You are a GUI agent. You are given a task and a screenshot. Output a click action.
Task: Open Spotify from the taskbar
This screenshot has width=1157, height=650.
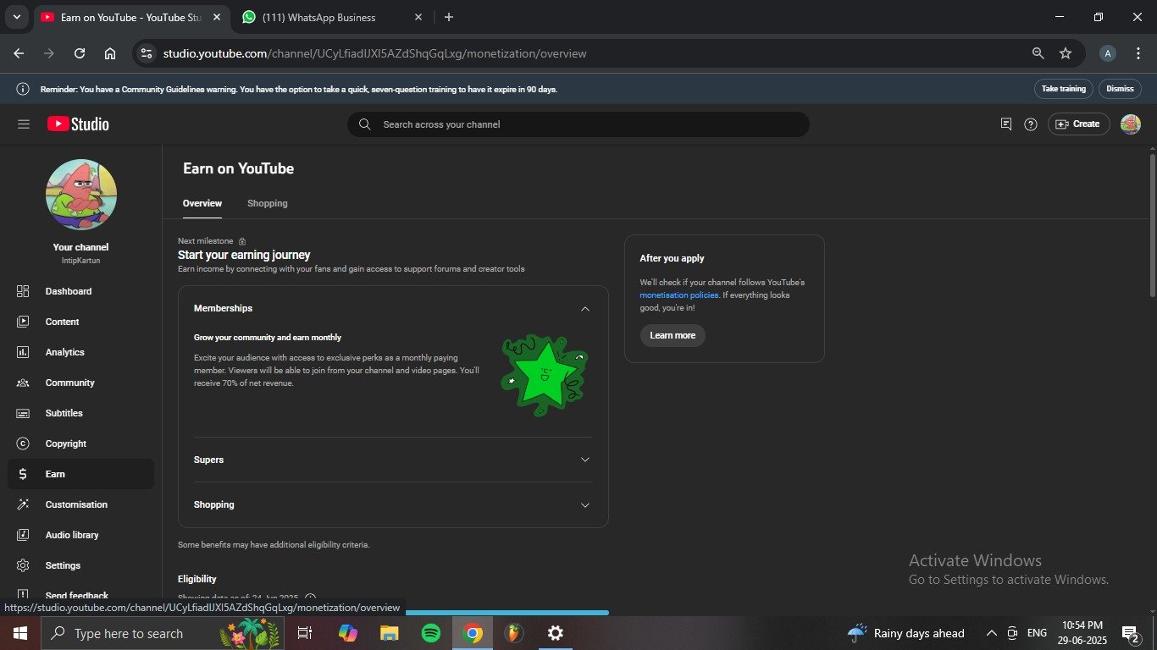431,633
